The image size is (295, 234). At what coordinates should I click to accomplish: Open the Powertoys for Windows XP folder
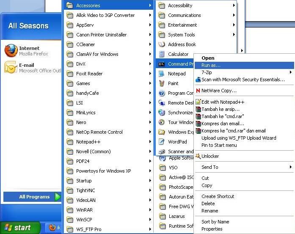tap(109, 171)
